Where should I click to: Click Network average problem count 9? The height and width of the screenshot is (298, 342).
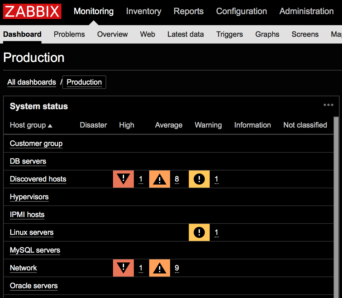(x=177, y=268)
